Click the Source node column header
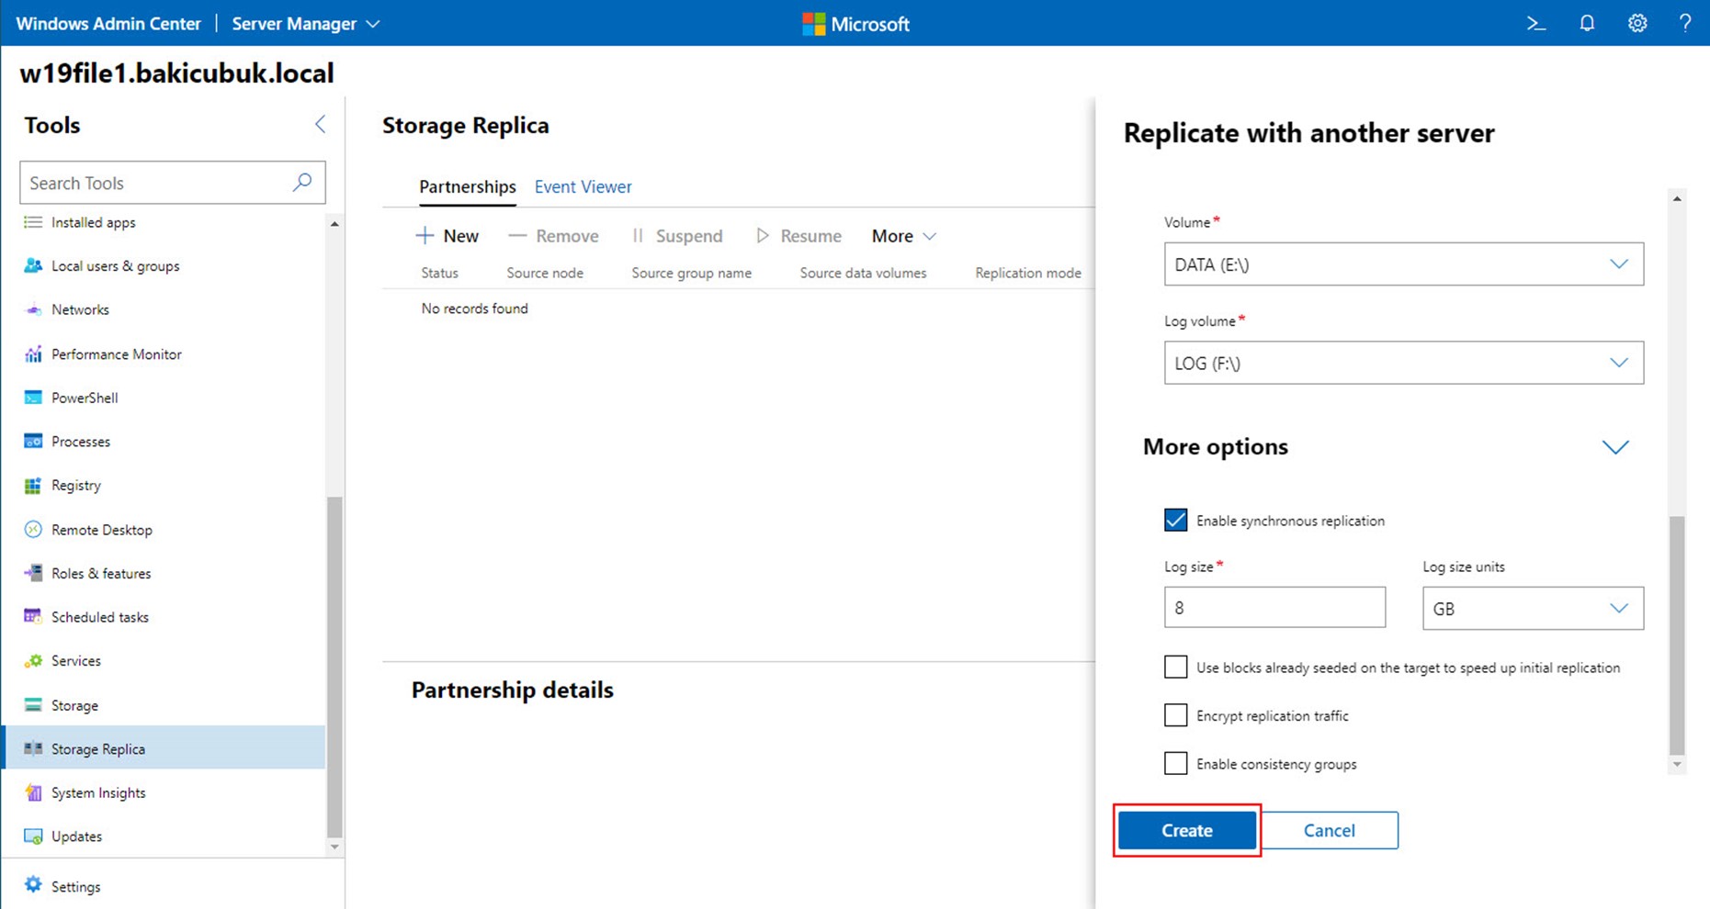The image size is (1710, 909). (545, 273)
